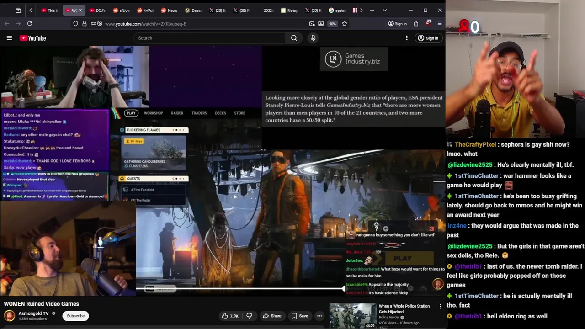585x329 pixels.
Task: Open the red extension icon with badge
Action: [428, 23]
